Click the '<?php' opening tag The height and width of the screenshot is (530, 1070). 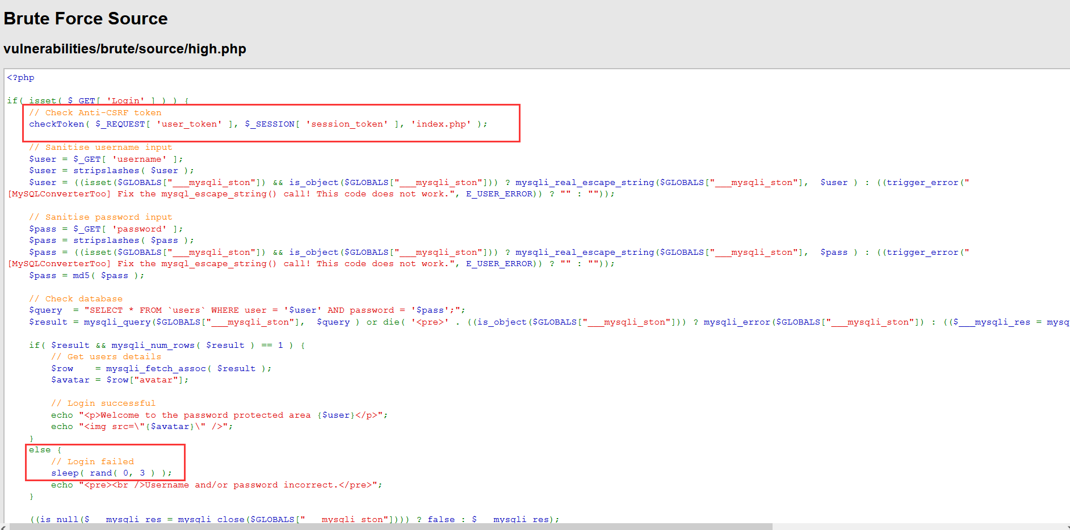pyautogui.click(x=20, y=78)
